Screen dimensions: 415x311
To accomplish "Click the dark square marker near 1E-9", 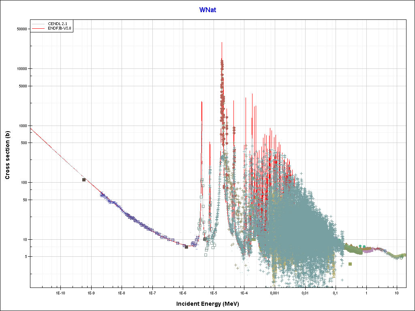I will tap(84, 180).
